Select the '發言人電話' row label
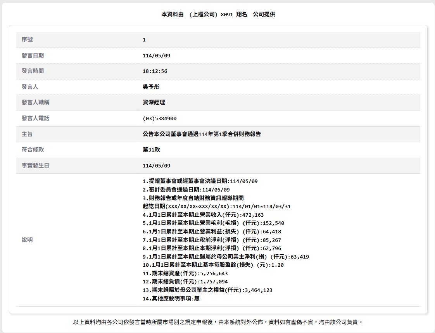The image size is (435, 333). click(36, 118)
